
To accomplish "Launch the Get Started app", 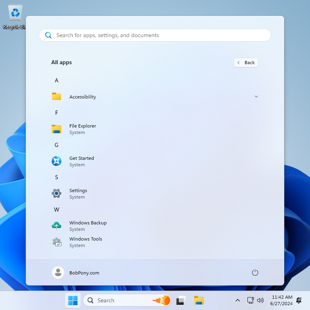I will (x=82, y=161).
